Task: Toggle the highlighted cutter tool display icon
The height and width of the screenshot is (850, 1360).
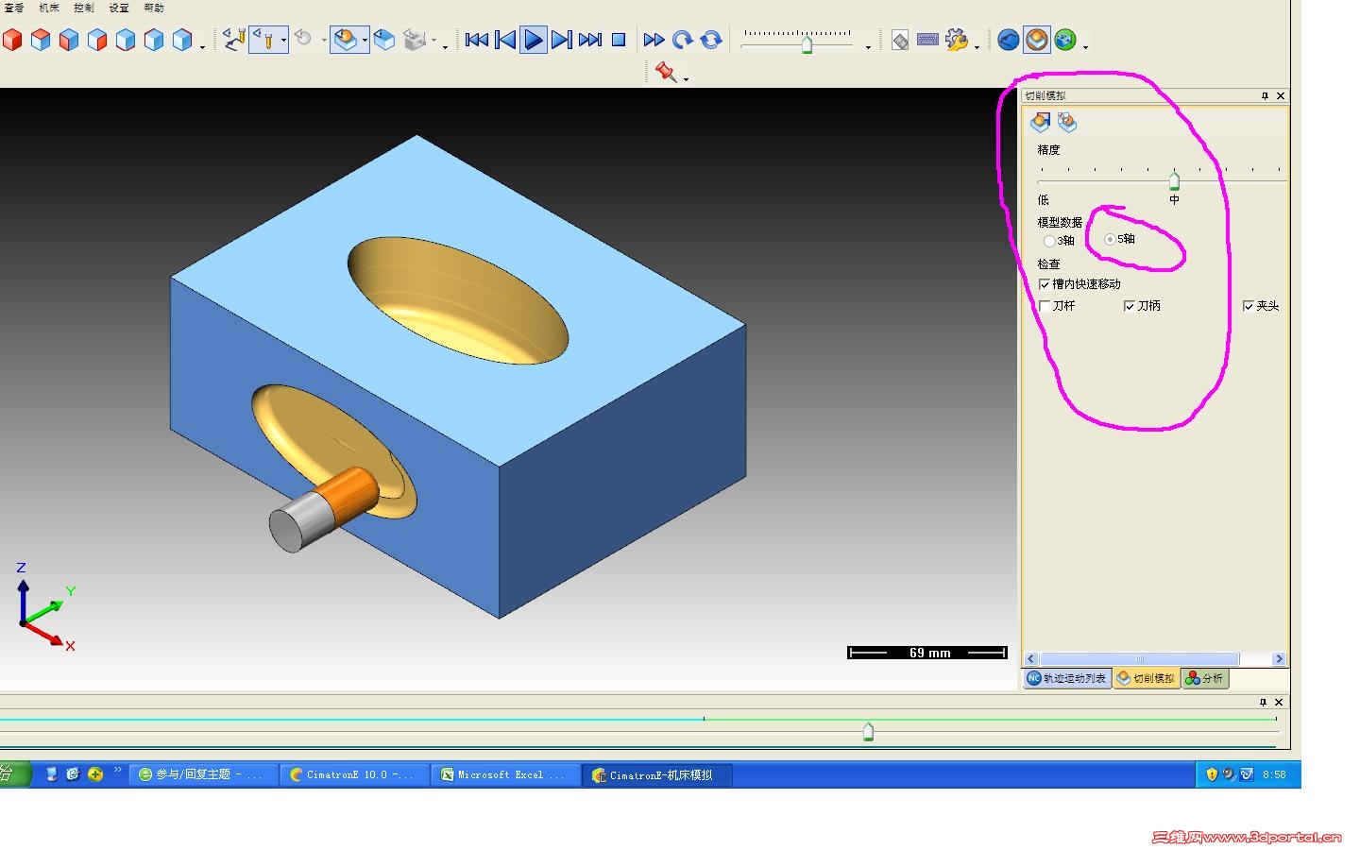Action: 263,40
